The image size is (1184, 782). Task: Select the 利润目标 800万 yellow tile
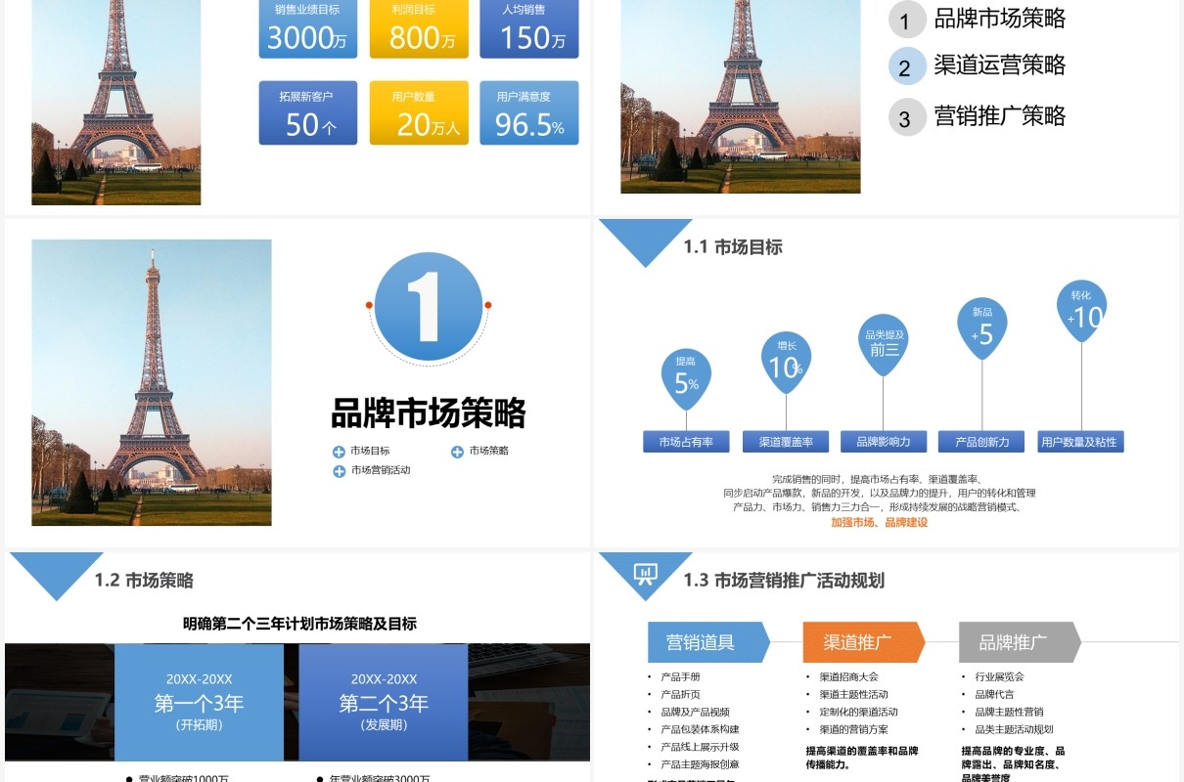tap(419, 28)
